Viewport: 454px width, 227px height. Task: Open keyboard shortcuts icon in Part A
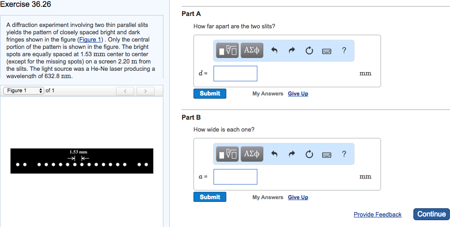[x=327, y=51]
